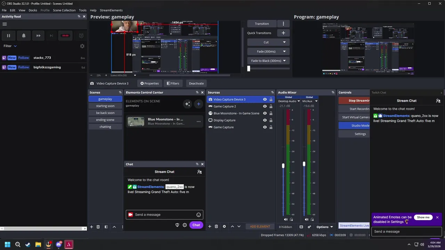The height and width of the screenshot is (250, 445).
Task: Open the Docks menu
Action: pos(33,10)
